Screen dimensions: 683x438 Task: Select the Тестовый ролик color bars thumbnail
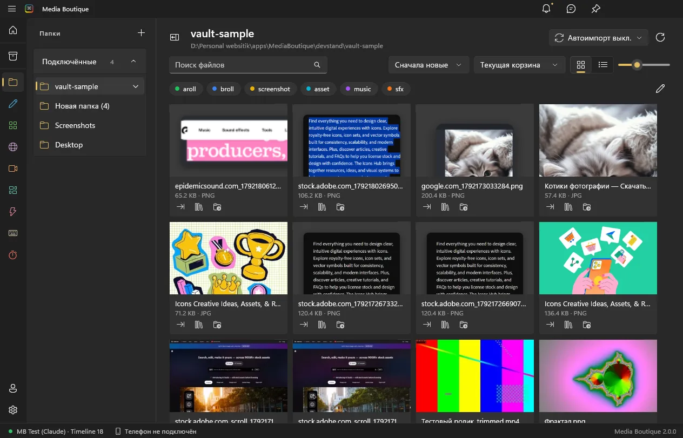475,376
